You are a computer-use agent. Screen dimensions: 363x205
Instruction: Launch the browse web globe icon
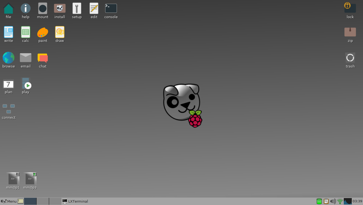(x=9, y=58)
